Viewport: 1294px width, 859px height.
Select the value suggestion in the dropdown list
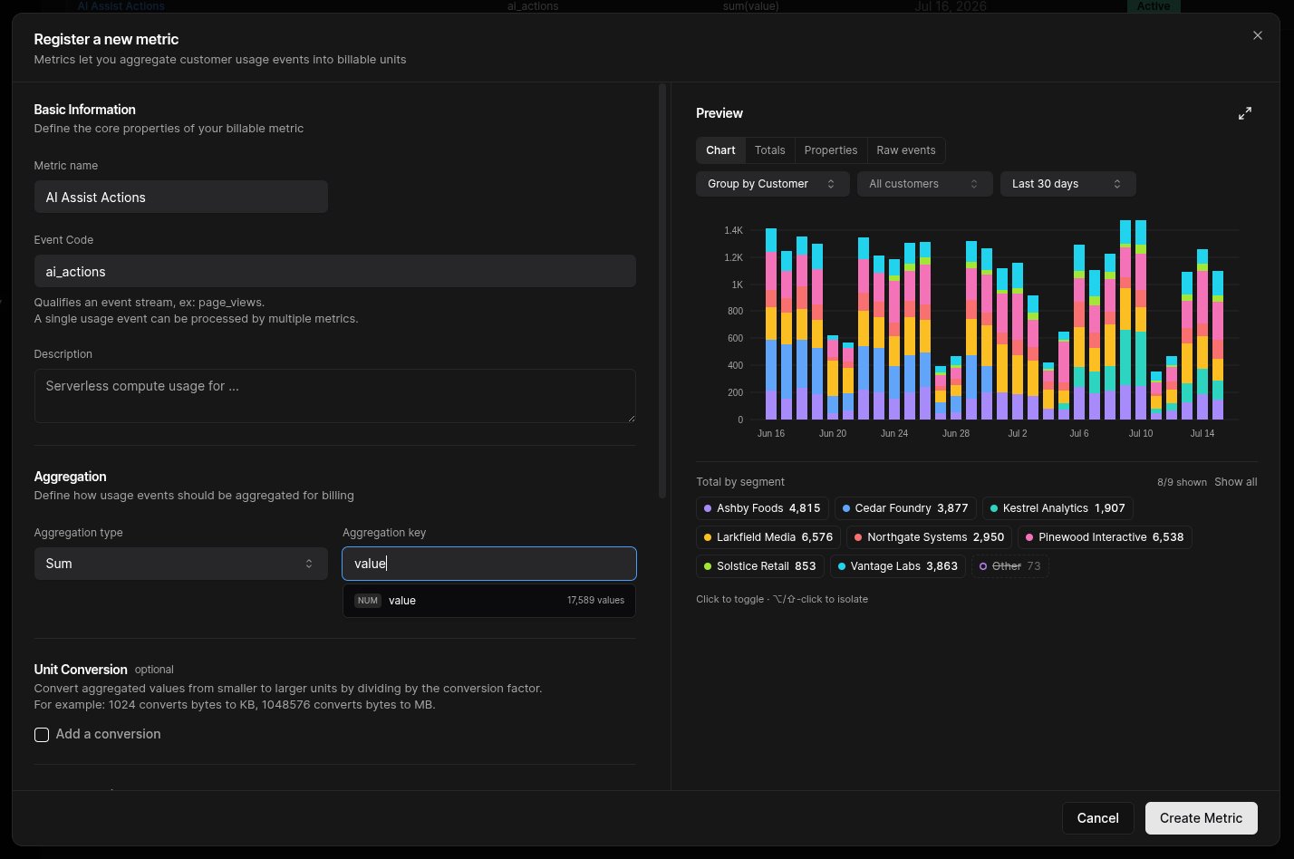(489, 601)
